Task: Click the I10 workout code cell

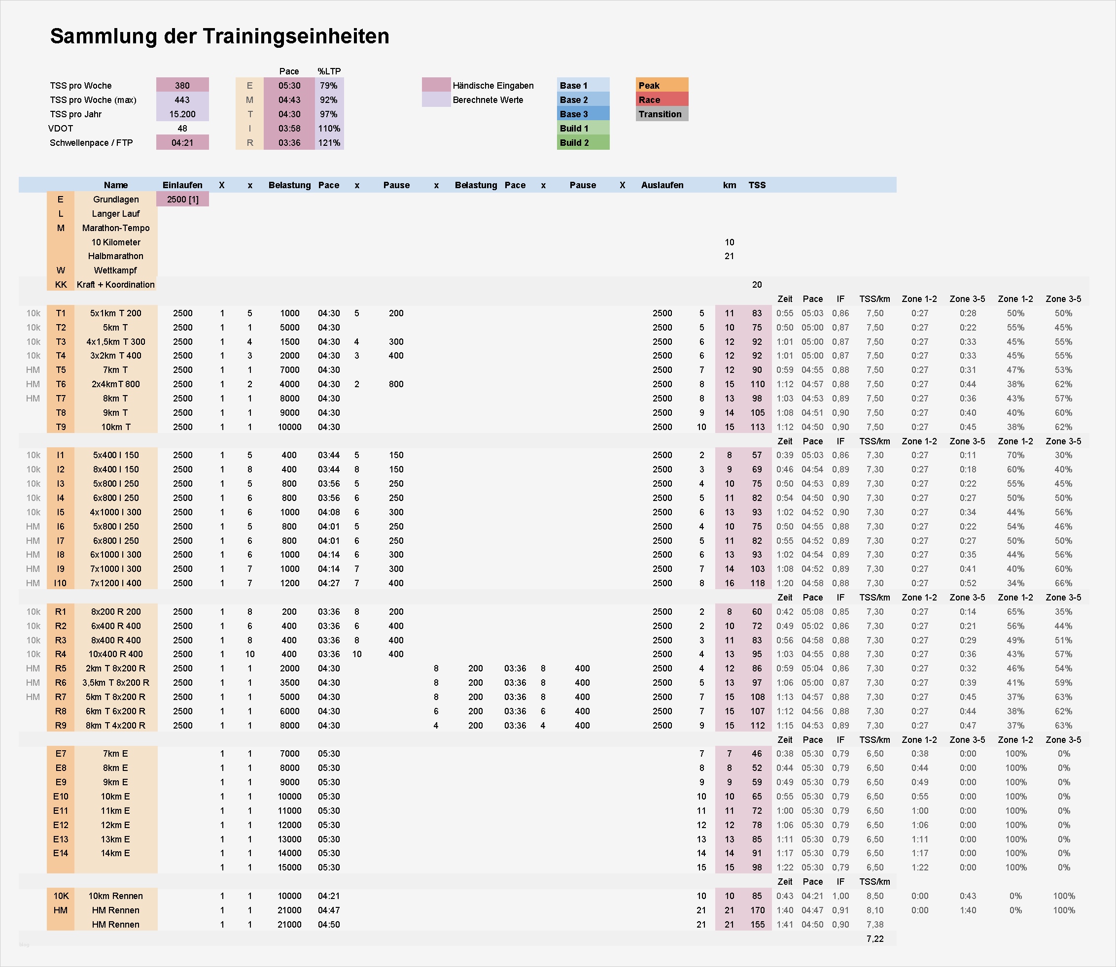Action: [x=61, y=583]
